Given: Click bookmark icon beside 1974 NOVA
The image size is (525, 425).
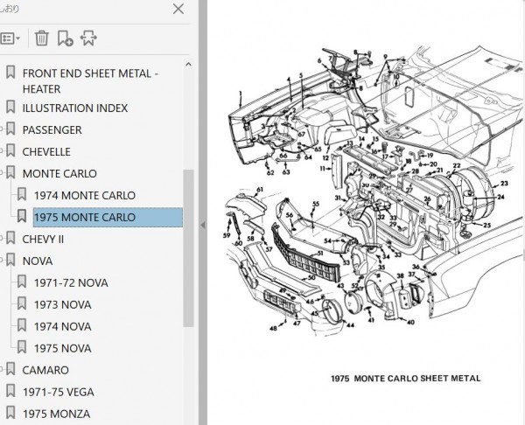Looking at the screenshot, I should click(x=22, y=325).
